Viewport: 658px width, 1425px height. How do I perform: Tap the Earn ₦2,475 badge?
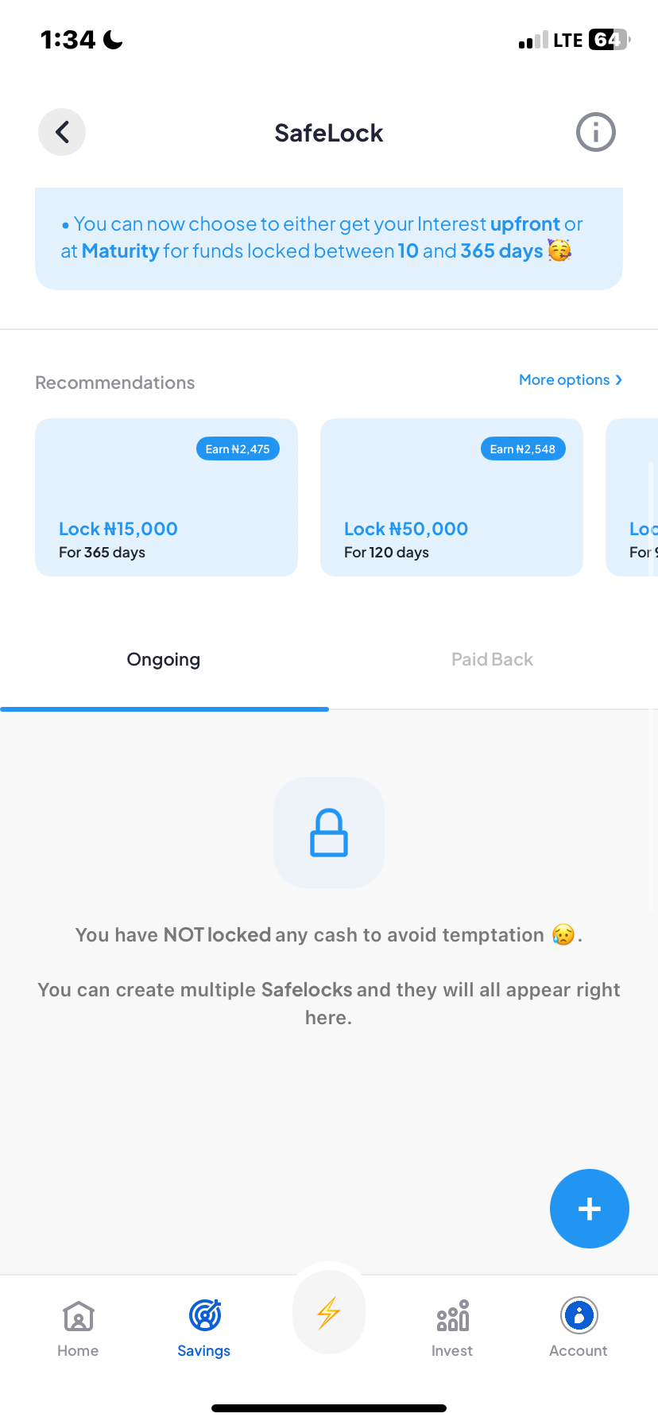[238, 448]
